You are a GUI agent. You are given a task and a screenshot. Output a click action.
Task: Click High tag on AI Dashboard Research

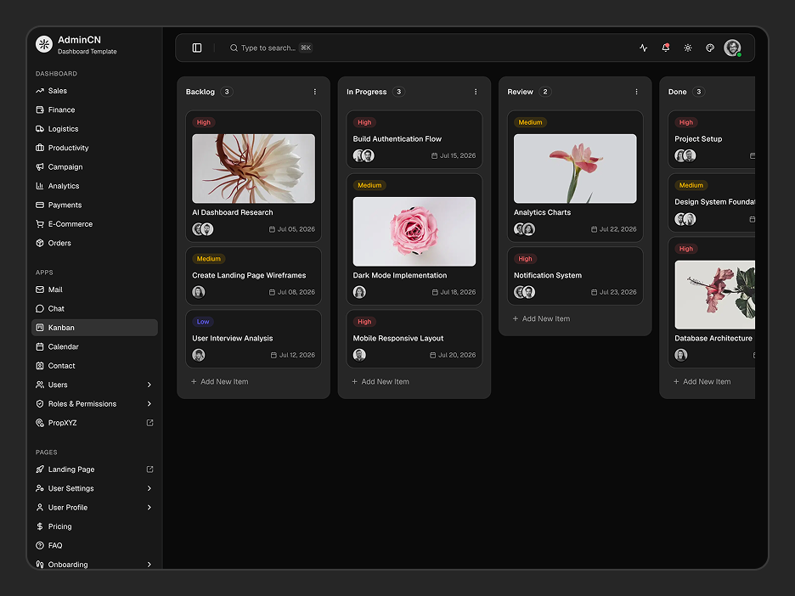[203, 122]
